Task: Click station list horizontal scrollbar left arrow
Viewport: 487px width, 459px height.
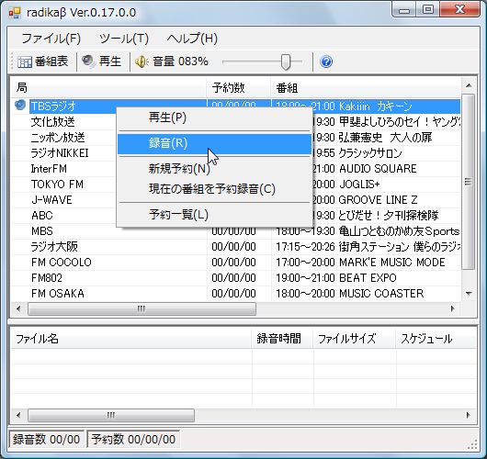Action: coord(18,308)
